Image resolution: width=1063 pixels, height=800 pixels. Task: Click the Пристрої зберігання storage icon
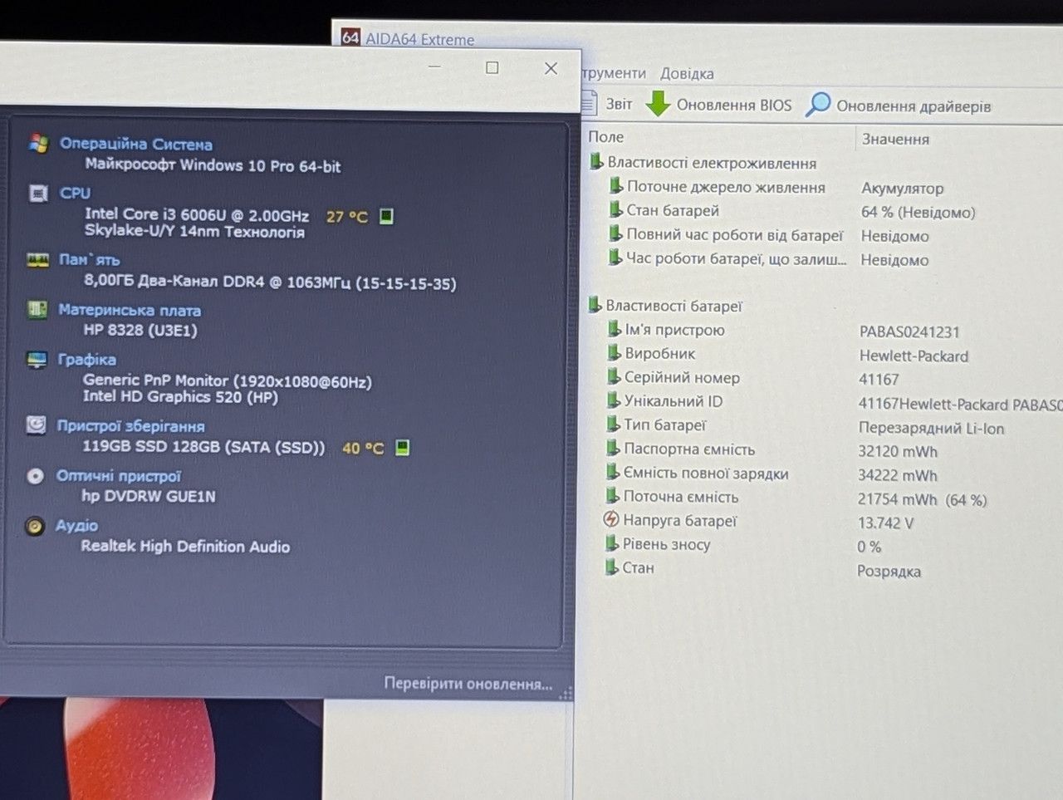click(x=37, y=425)
